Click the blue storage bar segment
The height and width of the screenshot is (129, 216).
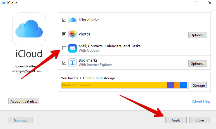coord(183,85)
